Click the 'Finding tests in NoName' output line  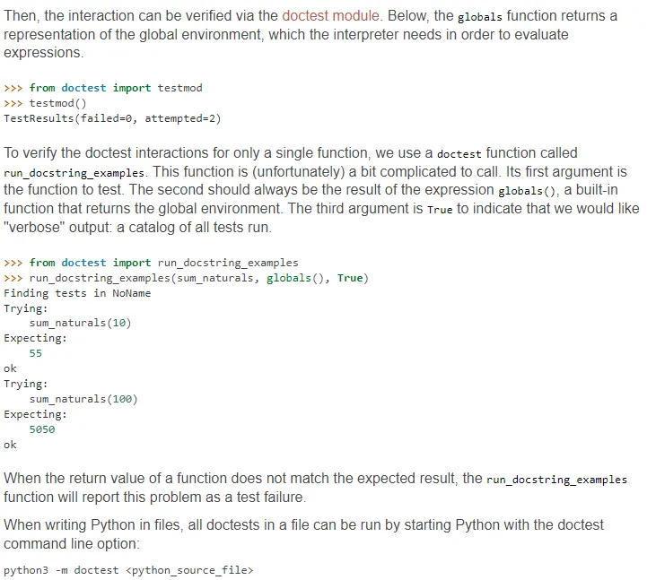pos(77,293)
